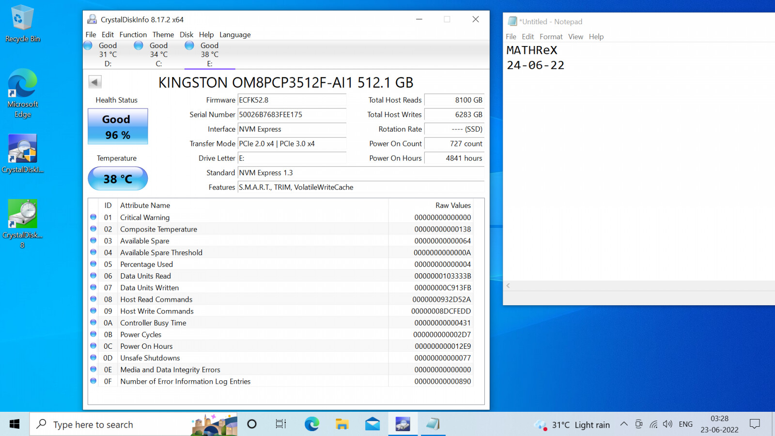Open the Theme menu
The width and height of the screenshot is (775, 436).
(163, 34)
